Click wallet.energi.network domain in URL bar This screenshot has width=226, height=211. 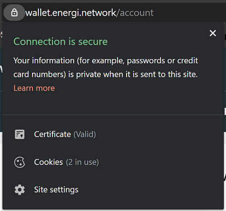pos(71,13)
